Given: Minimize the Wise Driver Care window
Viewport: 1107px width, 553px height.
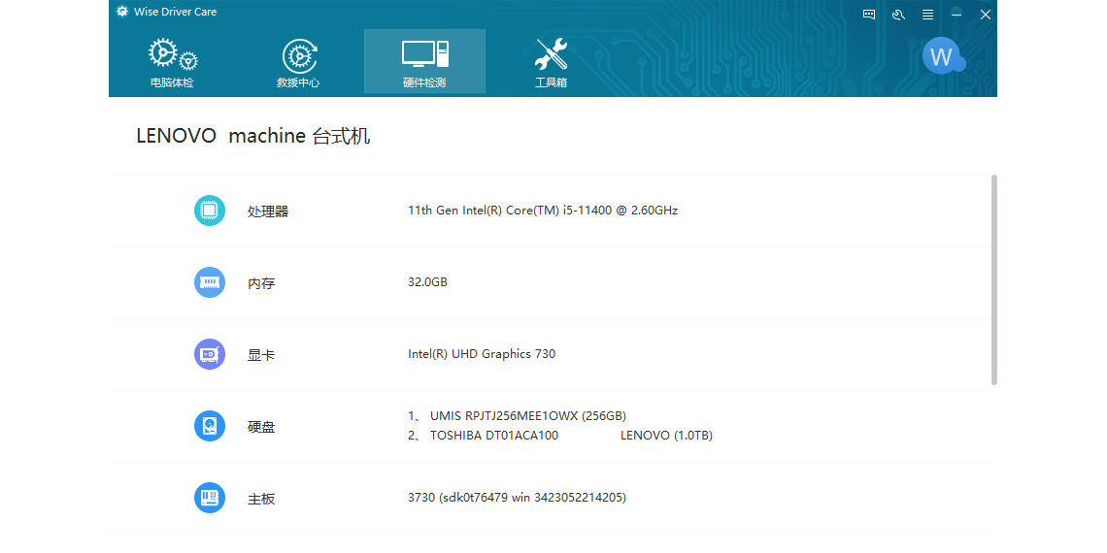Looking at the screenshot, I should [x=956, y=14].
